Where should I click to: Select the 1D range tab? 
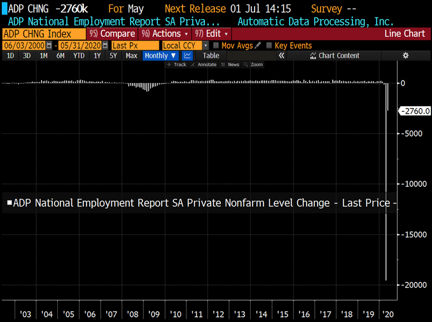[x=10, y=56]
